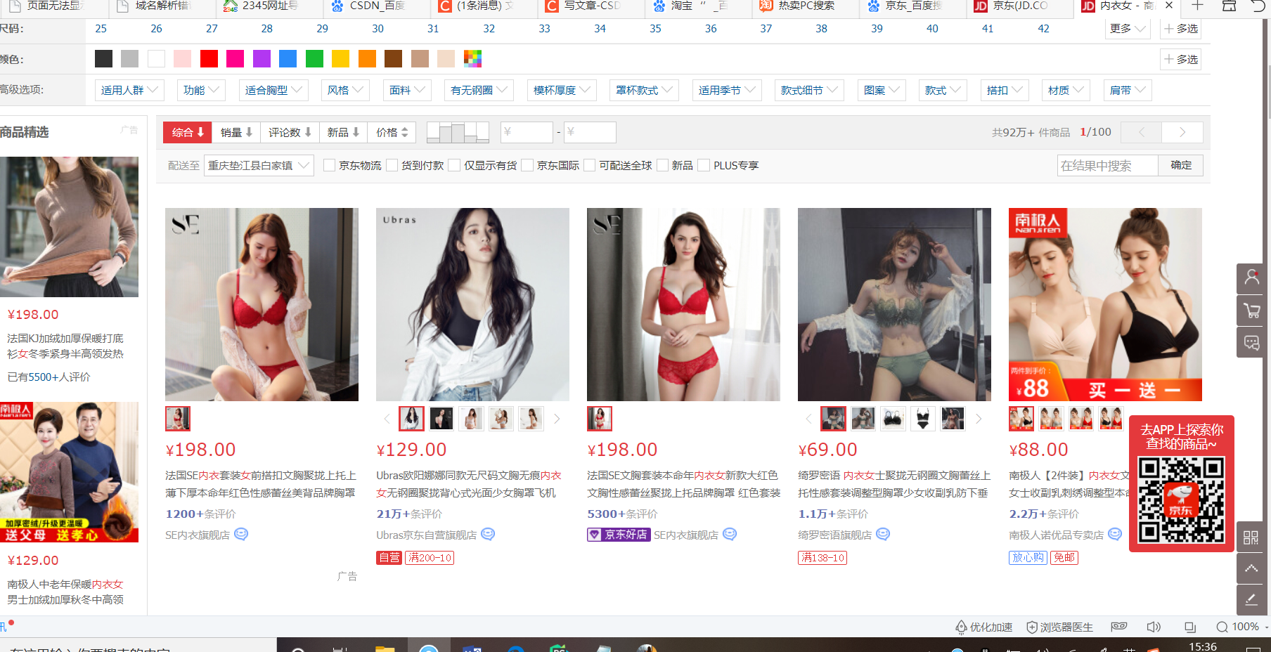Image resolution: width=1271 pixels, height=652 pixels.
Task: Click the zoom 100% magnifier icon
Action: [1222, 627]
